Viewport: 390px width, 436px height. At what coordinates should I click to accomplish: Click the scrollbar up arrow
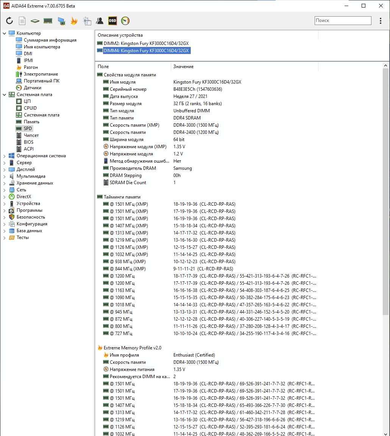click(x=385, y=66)
